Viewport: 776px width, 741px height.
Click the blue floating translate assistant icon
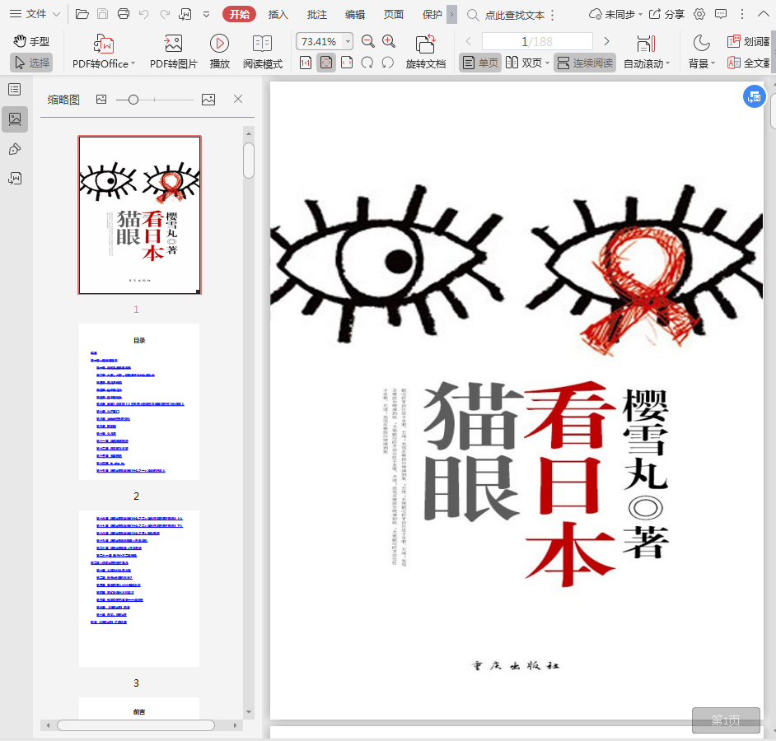pos(755,96)
